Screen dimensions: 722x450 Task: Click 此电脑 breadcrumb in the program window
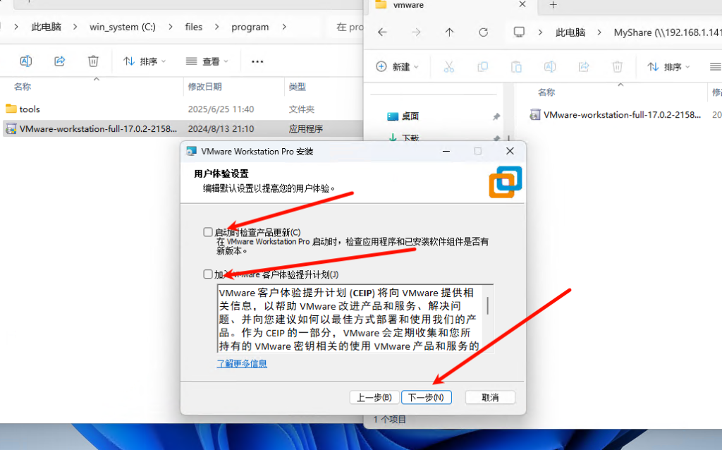[47, 27]
